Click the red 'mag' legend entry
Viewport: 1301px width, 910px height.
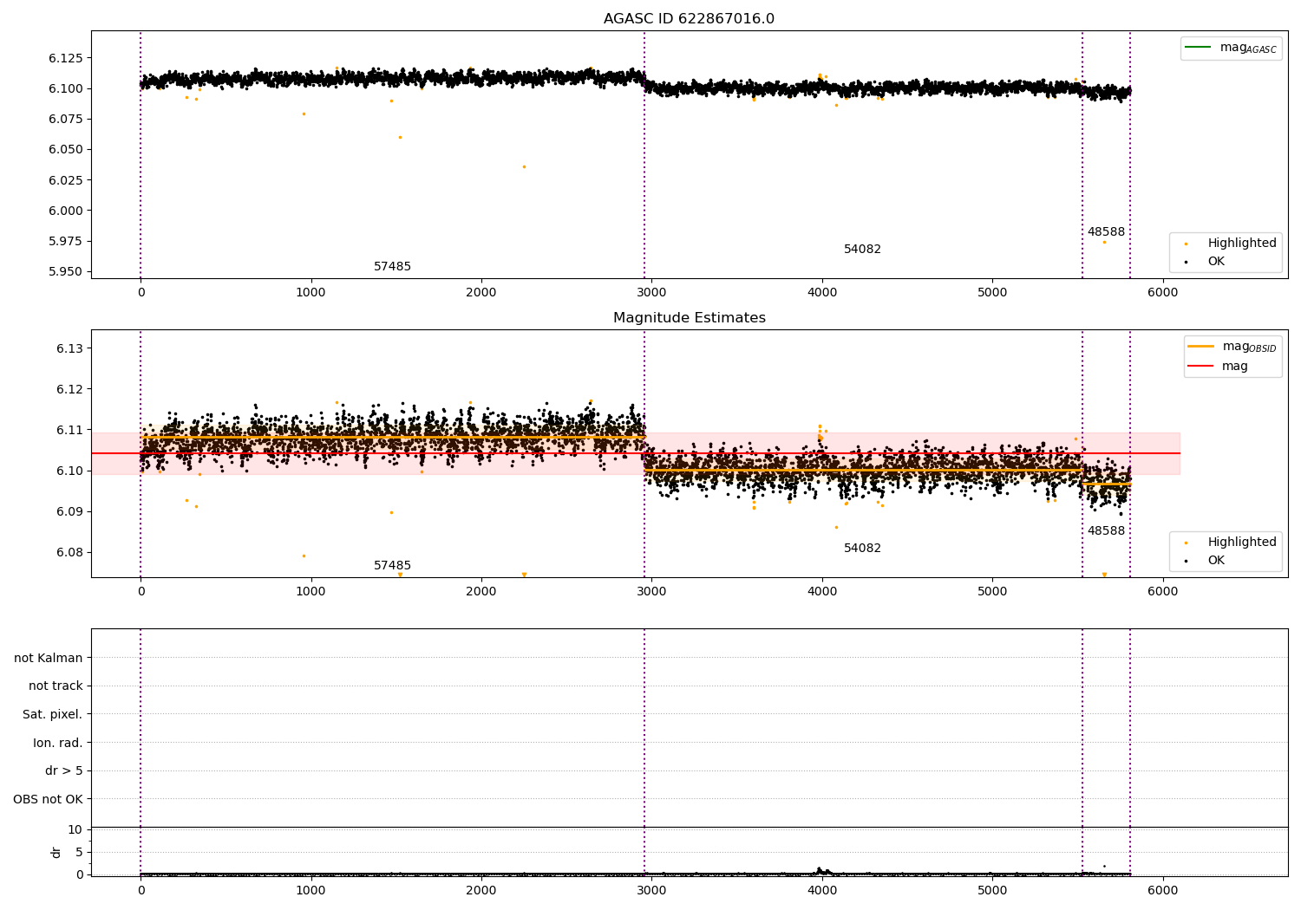point(1219,366)
